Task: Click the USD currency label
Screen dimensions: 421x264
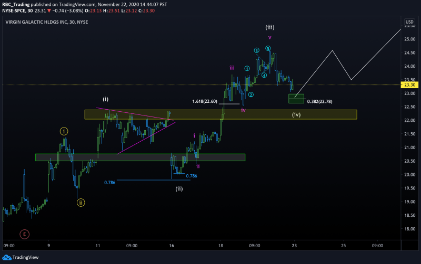Action: 409,22
